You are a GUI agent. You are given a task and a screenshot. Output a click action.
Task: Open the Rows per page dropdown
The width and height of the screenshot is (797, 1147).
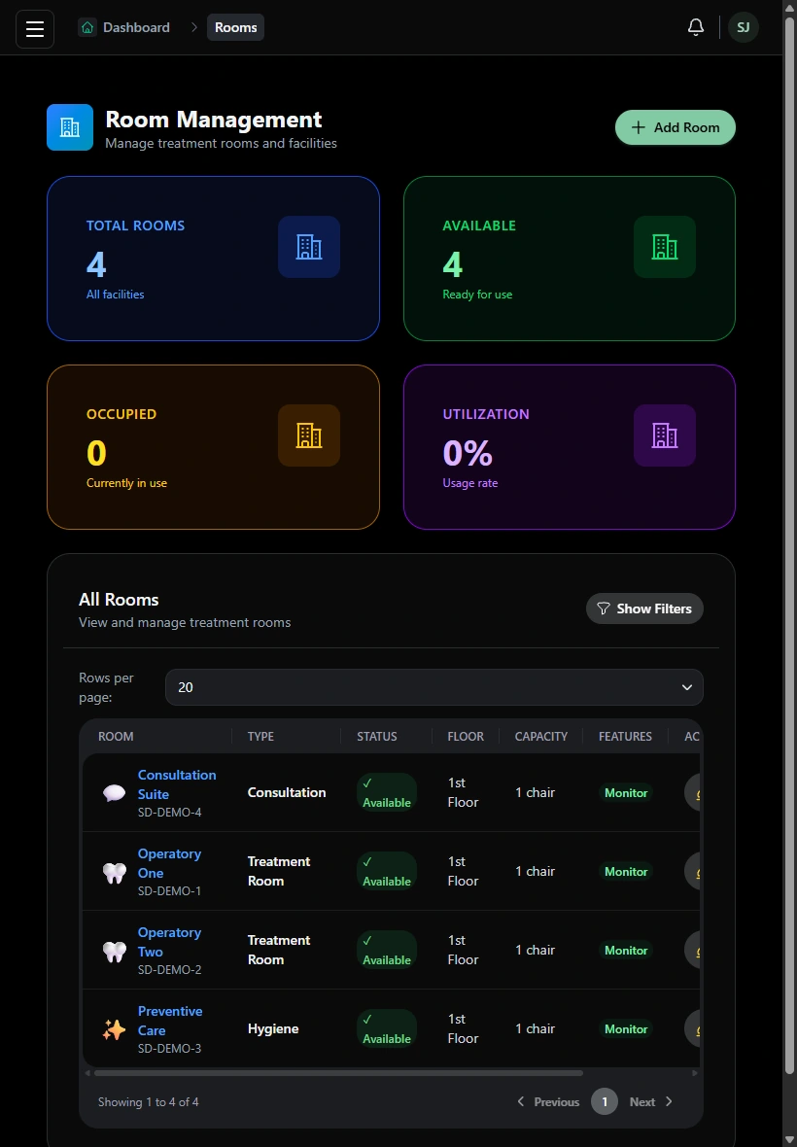(434, 687)
